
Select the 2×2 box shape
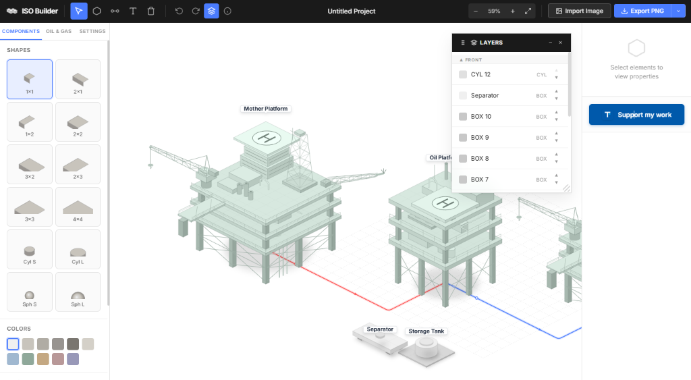78,121
